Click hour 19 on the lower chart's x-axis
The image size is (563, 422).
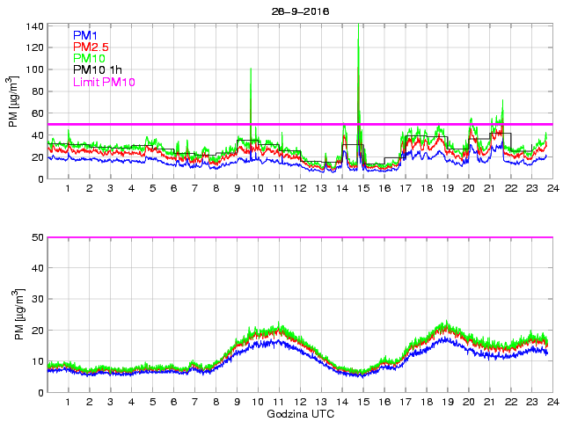[x=448, y=402]
